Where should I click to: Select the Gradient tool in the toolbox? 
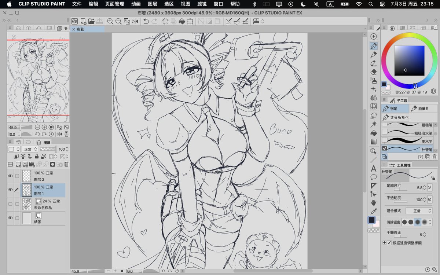374,142
